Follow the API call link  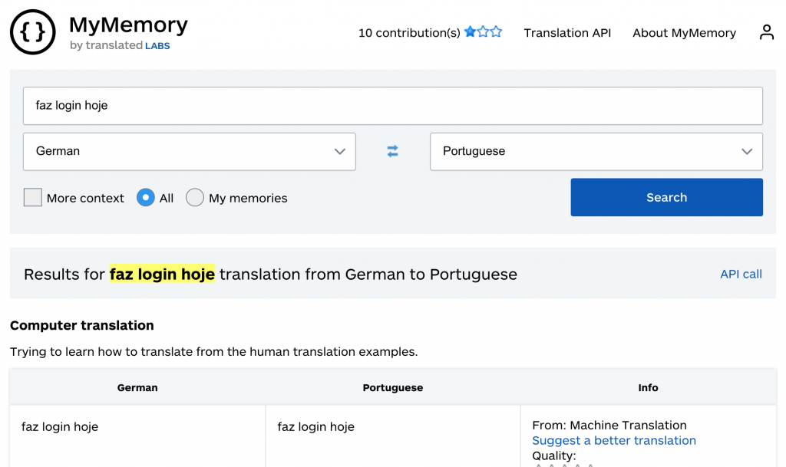[x=741, y=274]
